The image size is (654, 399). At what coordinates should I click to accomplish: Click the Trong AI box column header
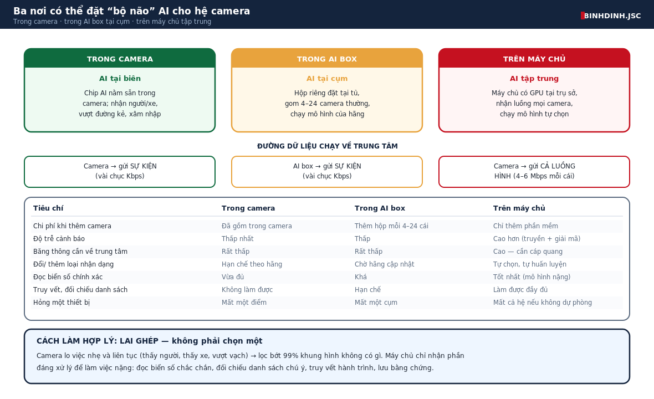point(380,208)
